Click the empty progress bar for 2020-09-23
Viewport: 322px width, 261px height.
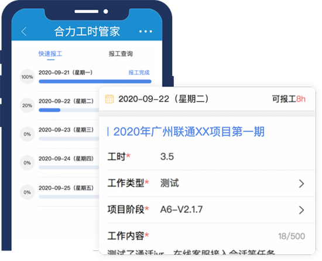(69, 139)
